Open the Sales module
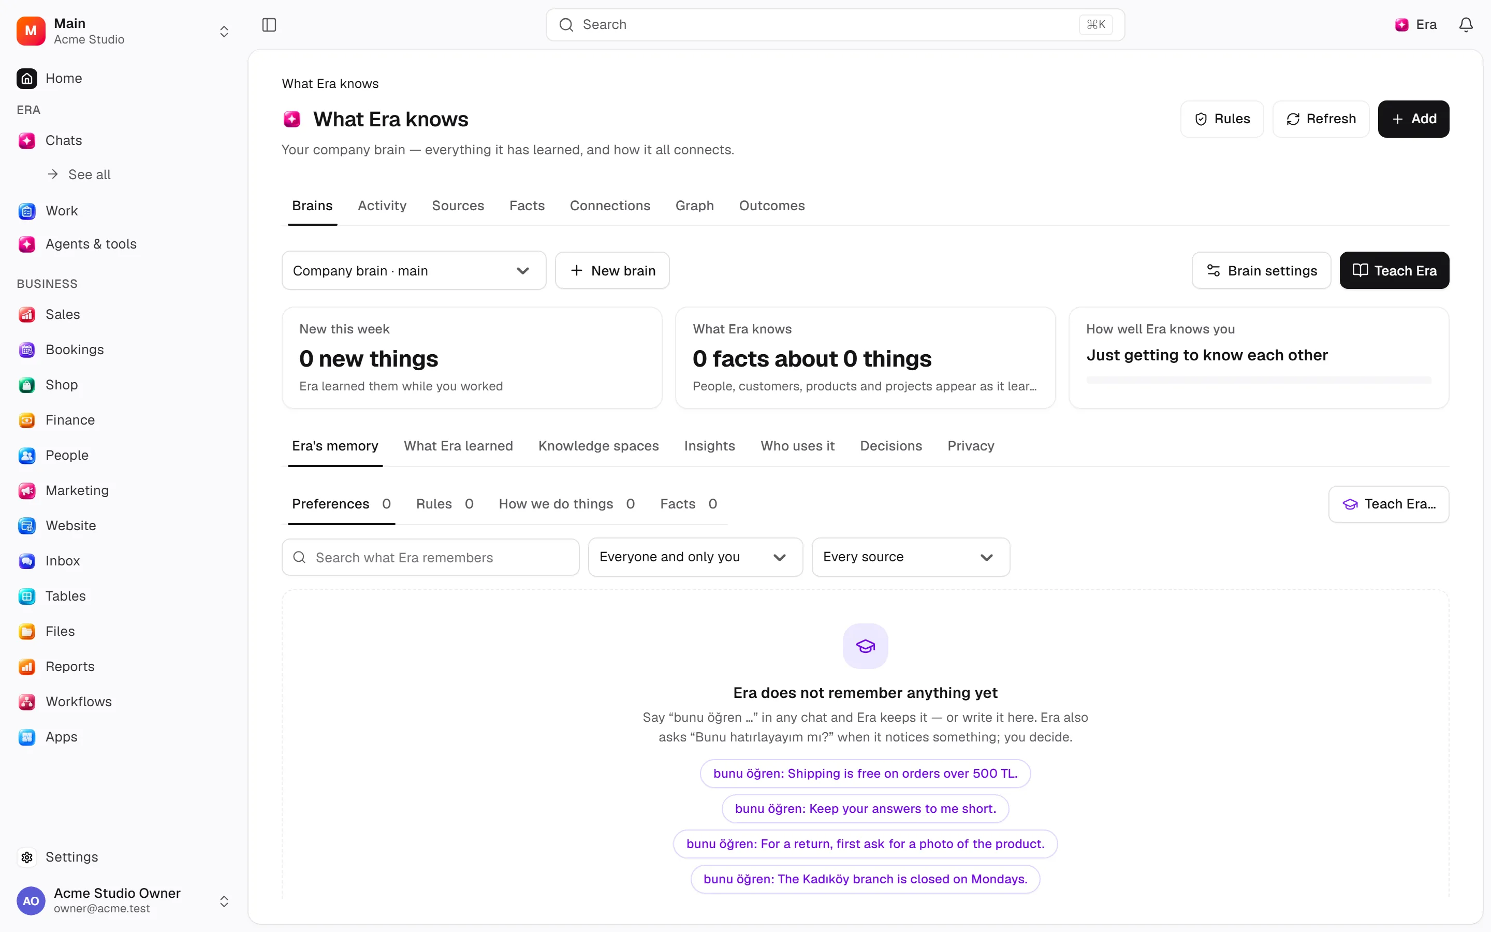Screen dimensions: 1491x932 pyautogui.click(x=123, y=314)
